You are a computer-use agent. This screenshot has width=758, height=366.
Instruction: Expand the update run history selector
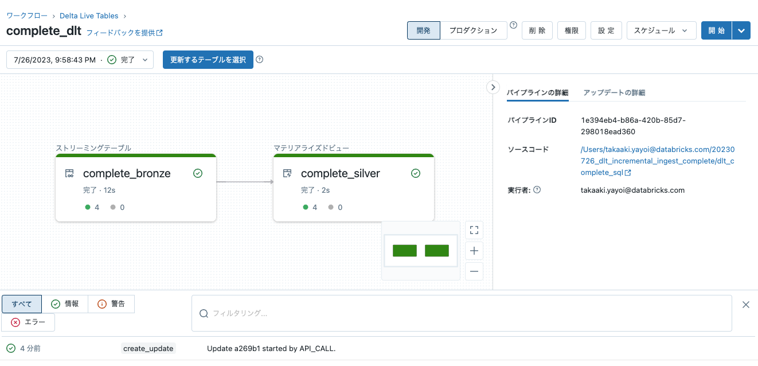point(144,59)
